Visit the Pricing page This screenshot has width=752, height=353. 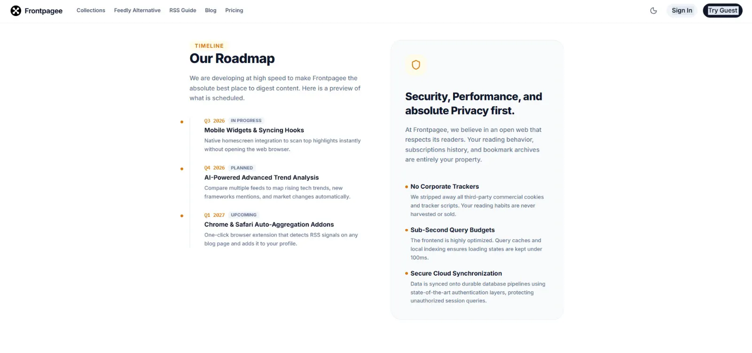click(234, 10)
